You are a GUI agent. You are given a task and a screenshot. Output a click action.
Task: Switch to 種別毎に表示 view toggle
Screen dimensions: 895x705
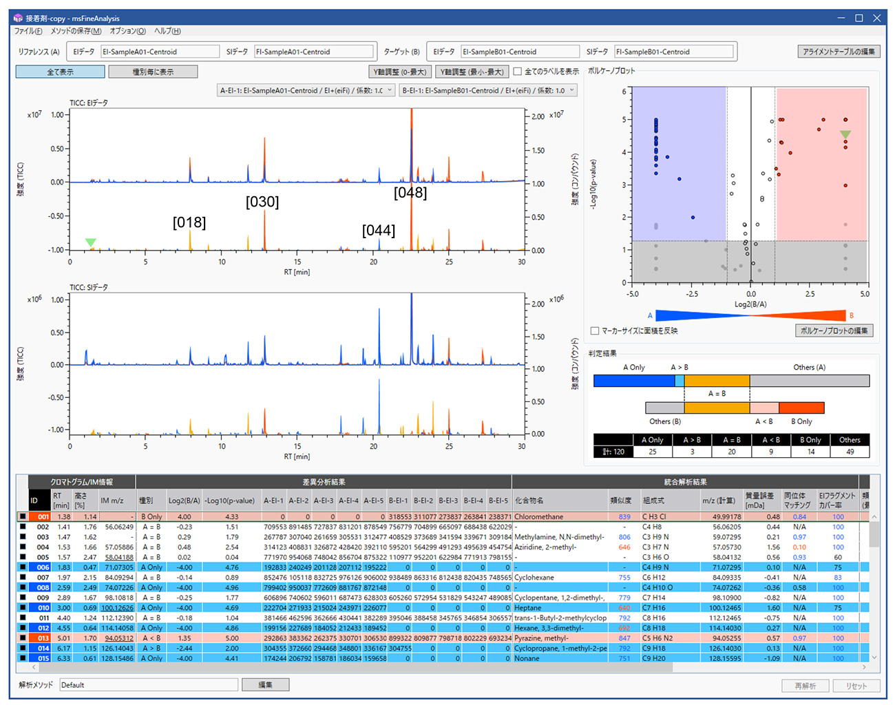click(x=153, y=72)
